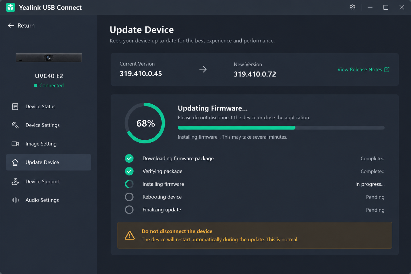This screenshot has width=411, height=274.
Task: Click new version number 319.410.0.72
Action: (x=255, y=74)
